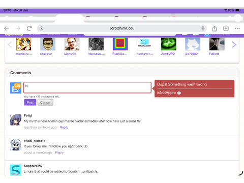Open the first user's avatar thumbnail with anime girl
This screenshot has height=183, width=244.
pyautogui.click(x=23, y=44)
